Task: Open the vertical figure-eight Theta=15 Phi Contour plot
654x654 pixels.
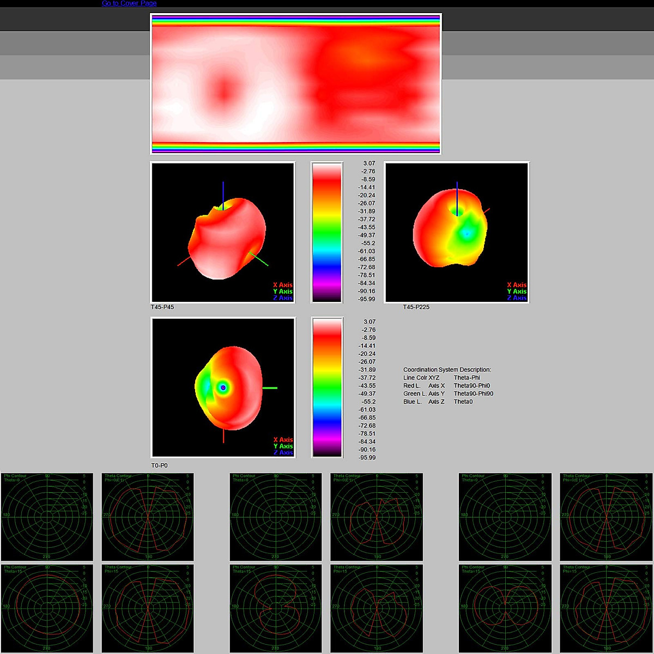Action: click(x=276, y=607)
